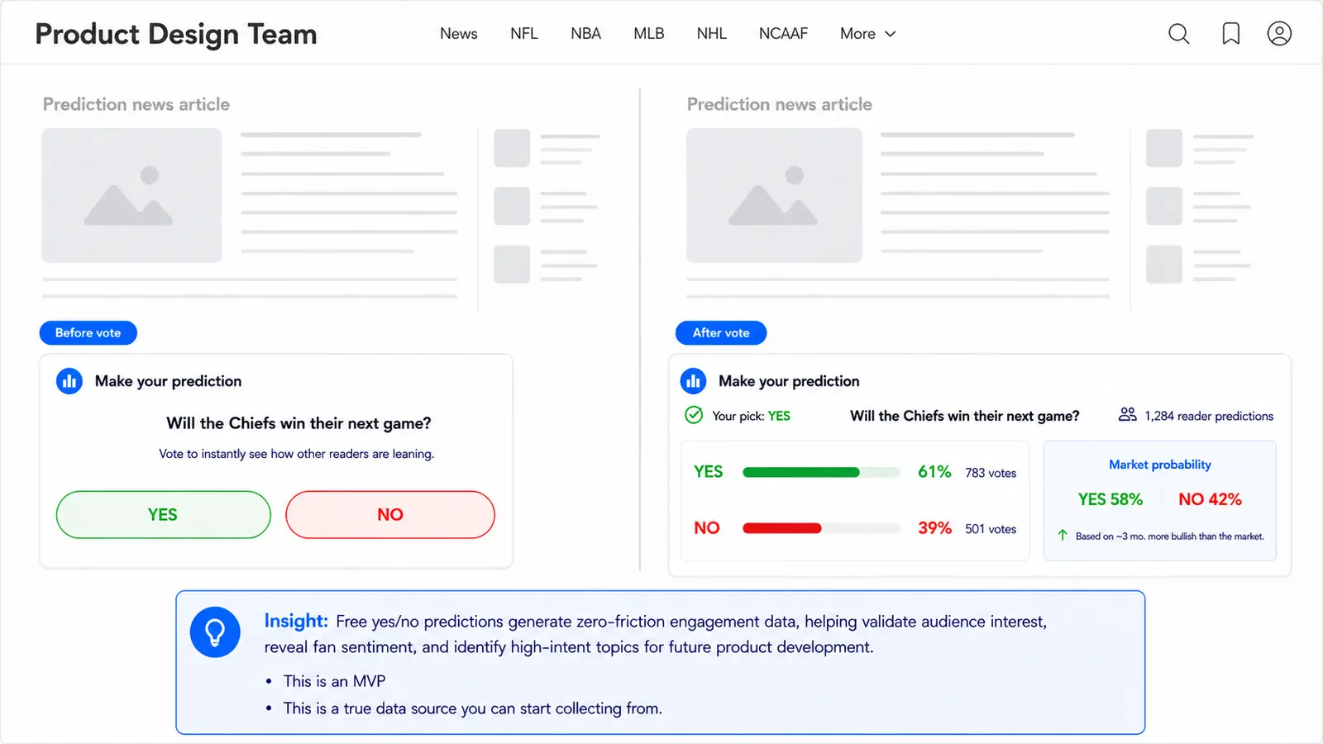The image size is (1323, 744).
Task: Click the 39% result percentage
Action: tap(934, 528)
